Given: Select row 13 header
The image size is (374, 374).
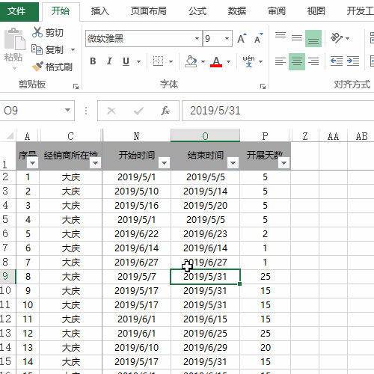Looking at the screenshot, I should coord(7,333).
